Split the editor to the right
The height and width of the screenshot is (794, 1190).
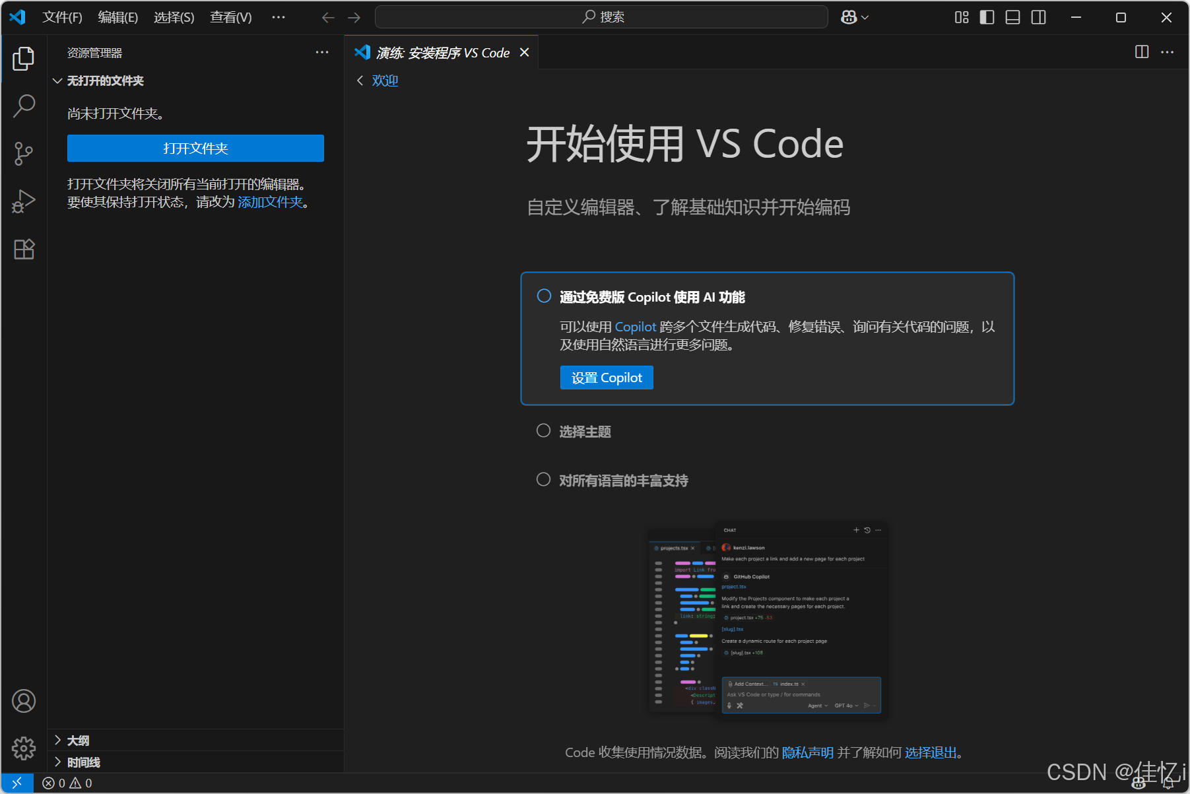pyautogui.click(x=1141, y=52)
